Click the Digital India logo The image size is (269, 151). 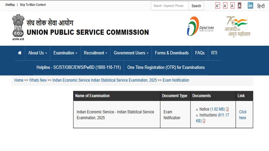pos(200,26)
